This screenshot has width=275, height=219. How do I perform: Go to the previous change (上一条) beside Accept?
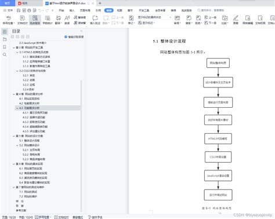coord(211,17)
